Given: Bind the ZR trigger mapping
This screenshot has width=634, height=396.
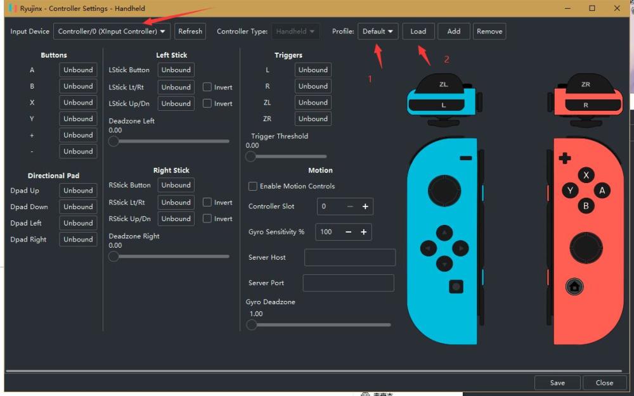Looking at the screenshot, I should point(313,119).
